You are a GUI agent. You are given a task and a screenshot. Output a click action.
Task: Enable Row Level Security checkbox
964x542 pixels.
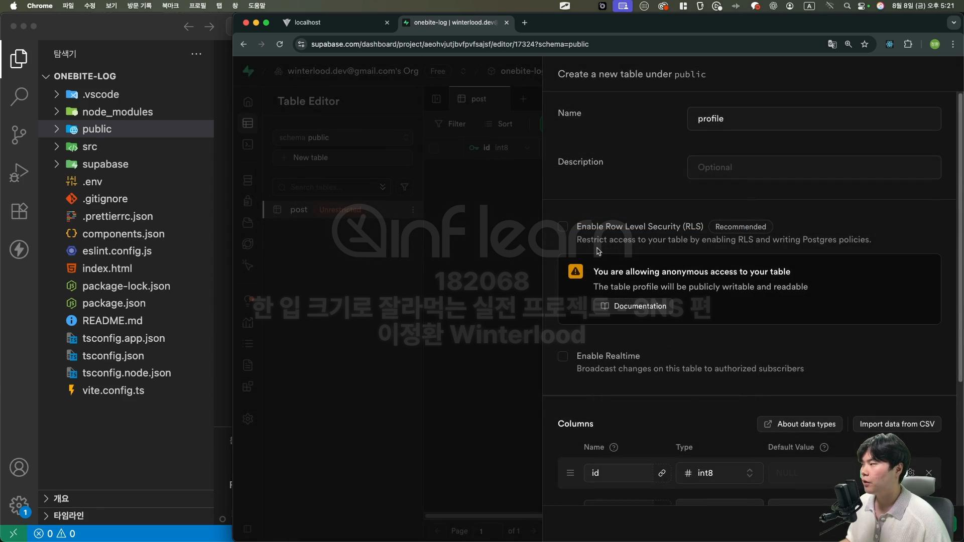(563, 227)
